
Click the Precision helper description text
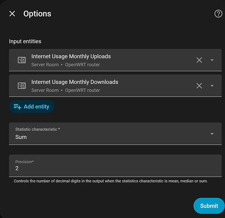[111, 181]
